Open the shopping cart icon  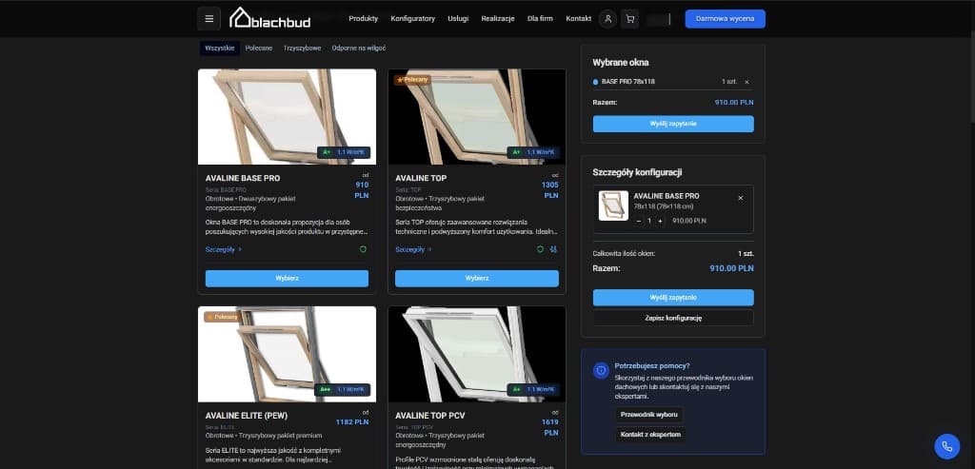coord(630,19)
